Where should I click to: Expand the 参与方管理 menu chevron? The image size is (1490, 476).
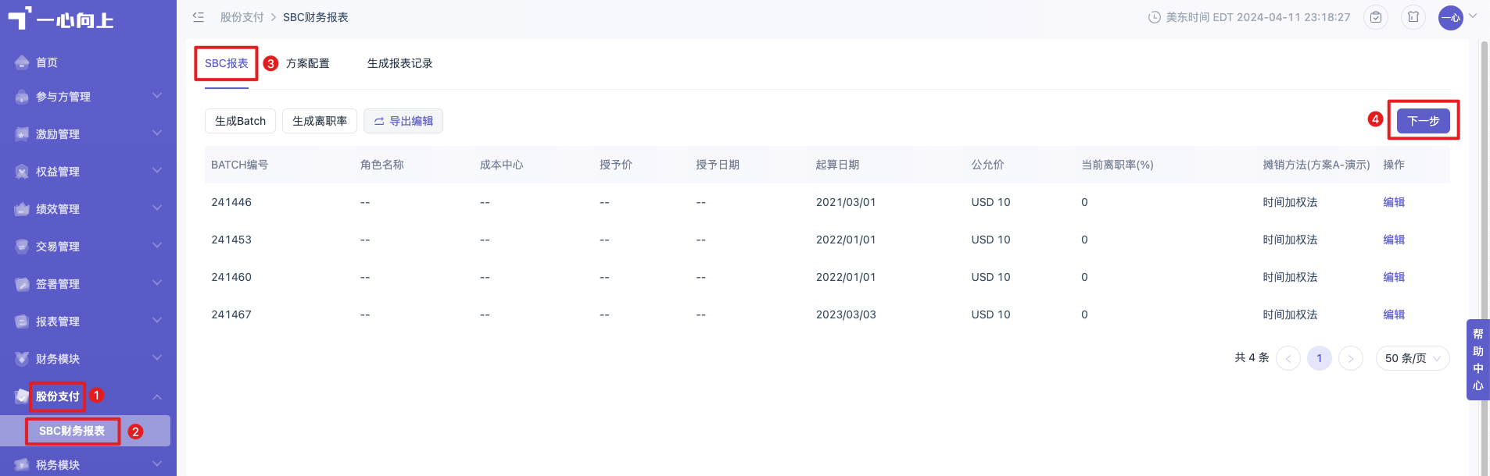point(157,96)
